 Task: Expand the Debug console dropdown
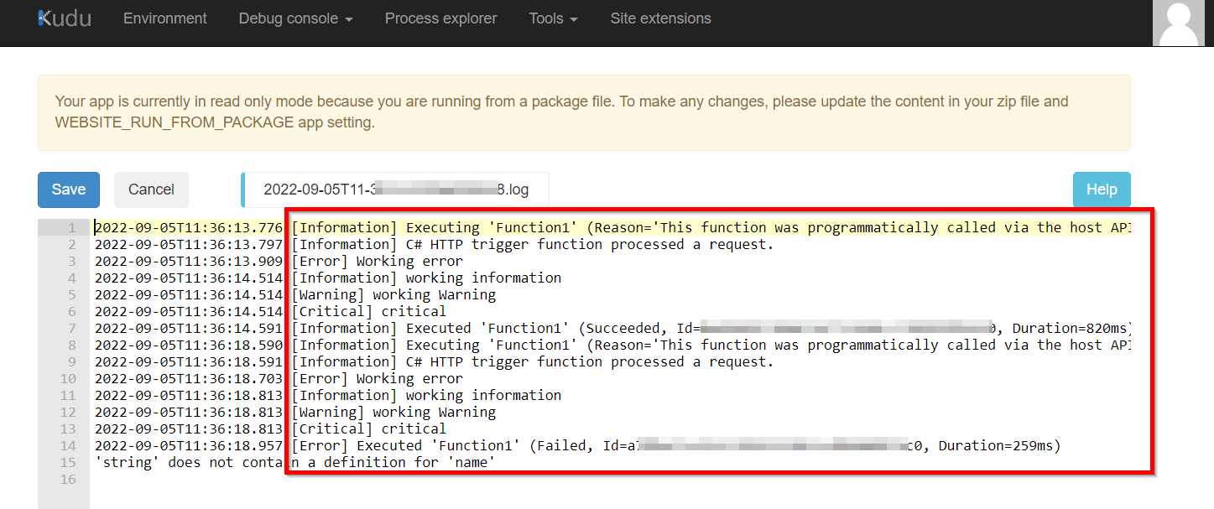[295, 18]
